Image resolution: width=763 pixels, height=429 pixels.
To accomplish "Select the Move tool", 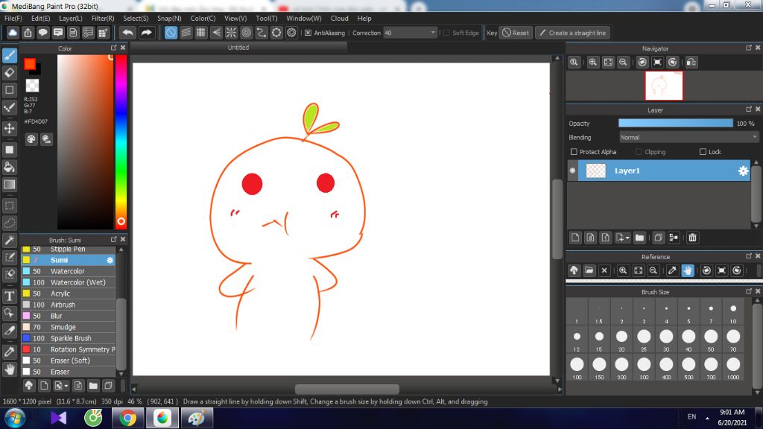I will click(9, 128).
